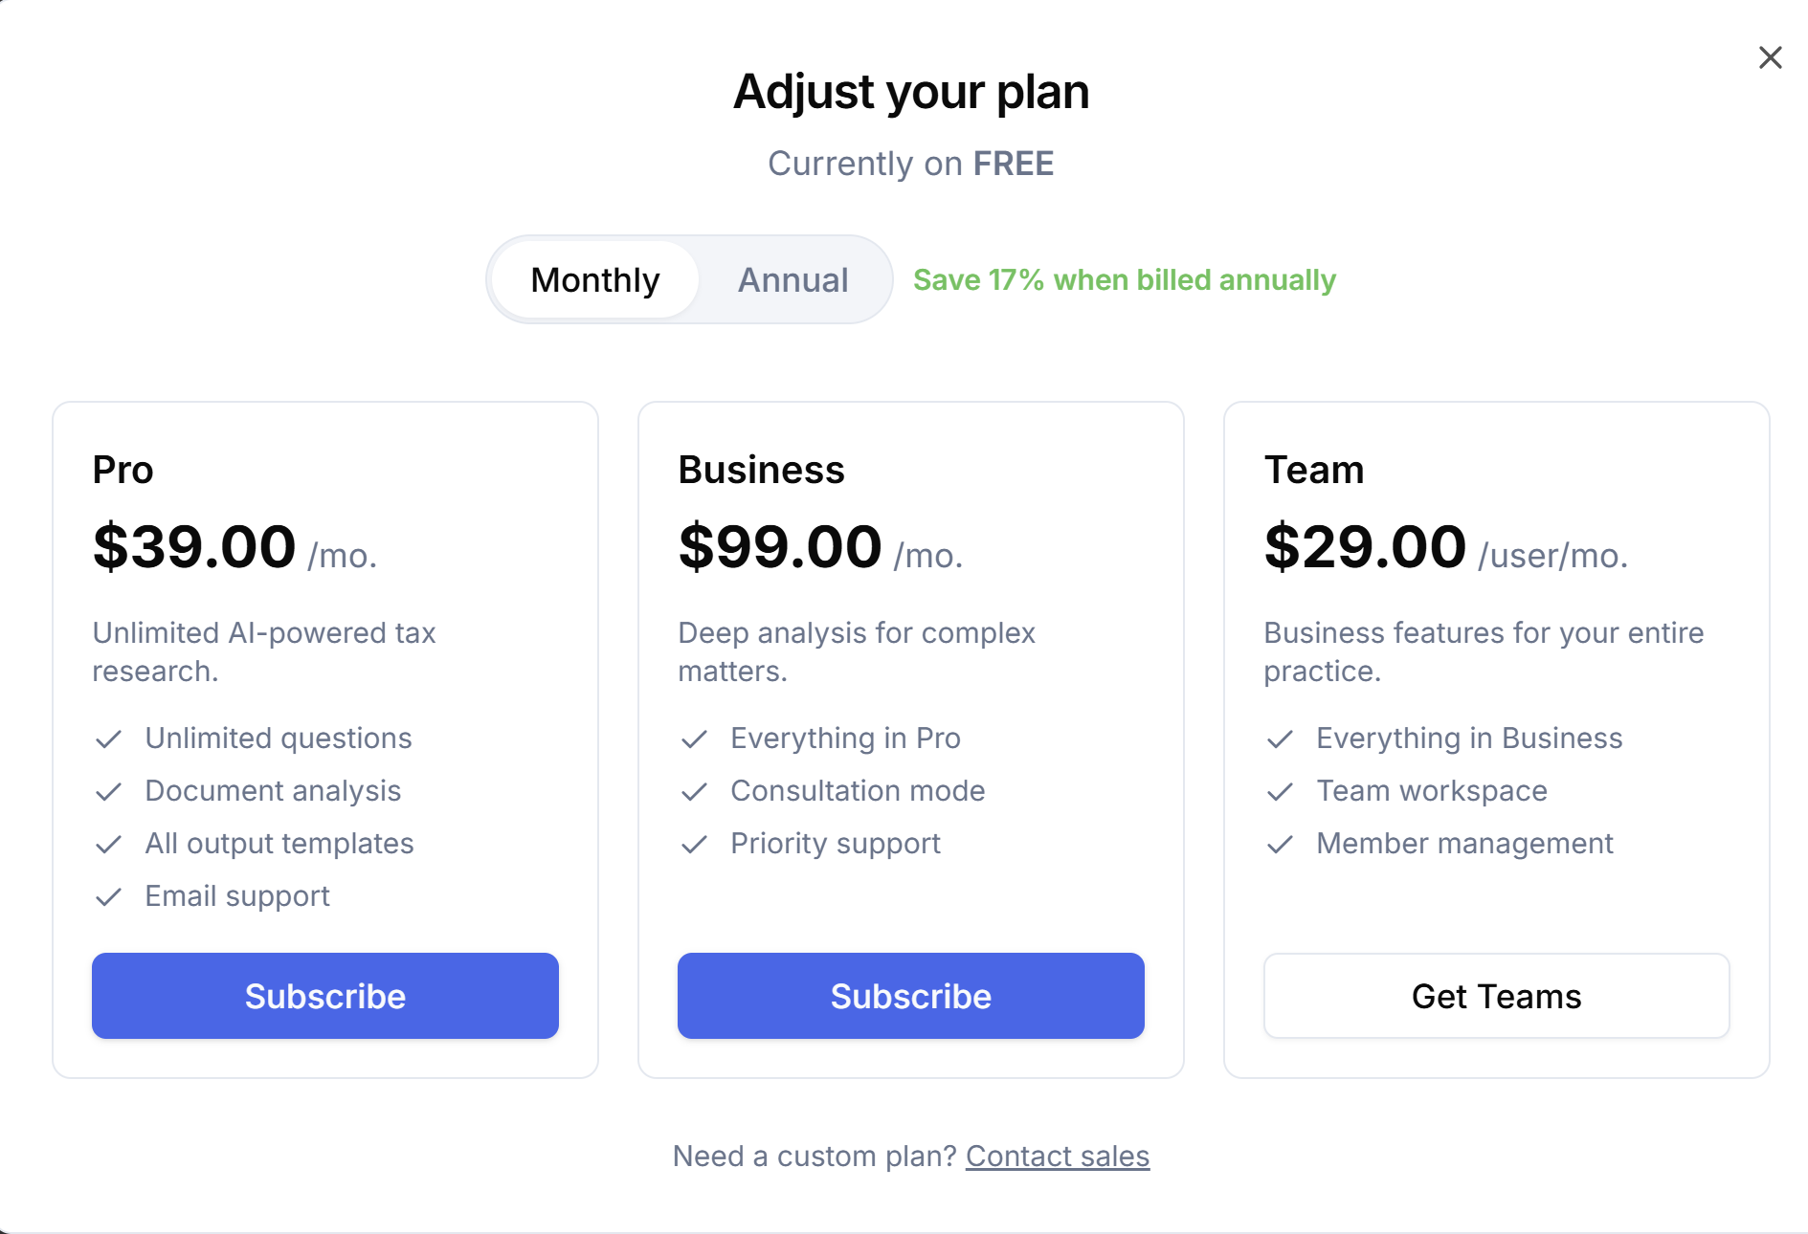Screen dimensions: 1808x1234
Task: Click the Save 17% annual billing text
Action: click(x=1125, y=279)
